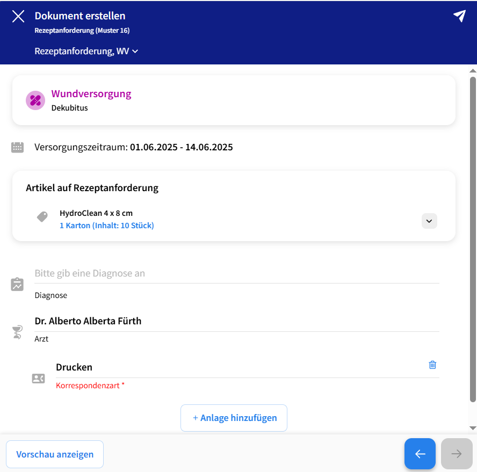Expand the HydroClean 4 x 8 cm article
The width and height of the screenshot is (477, 472).
(429, 221)
